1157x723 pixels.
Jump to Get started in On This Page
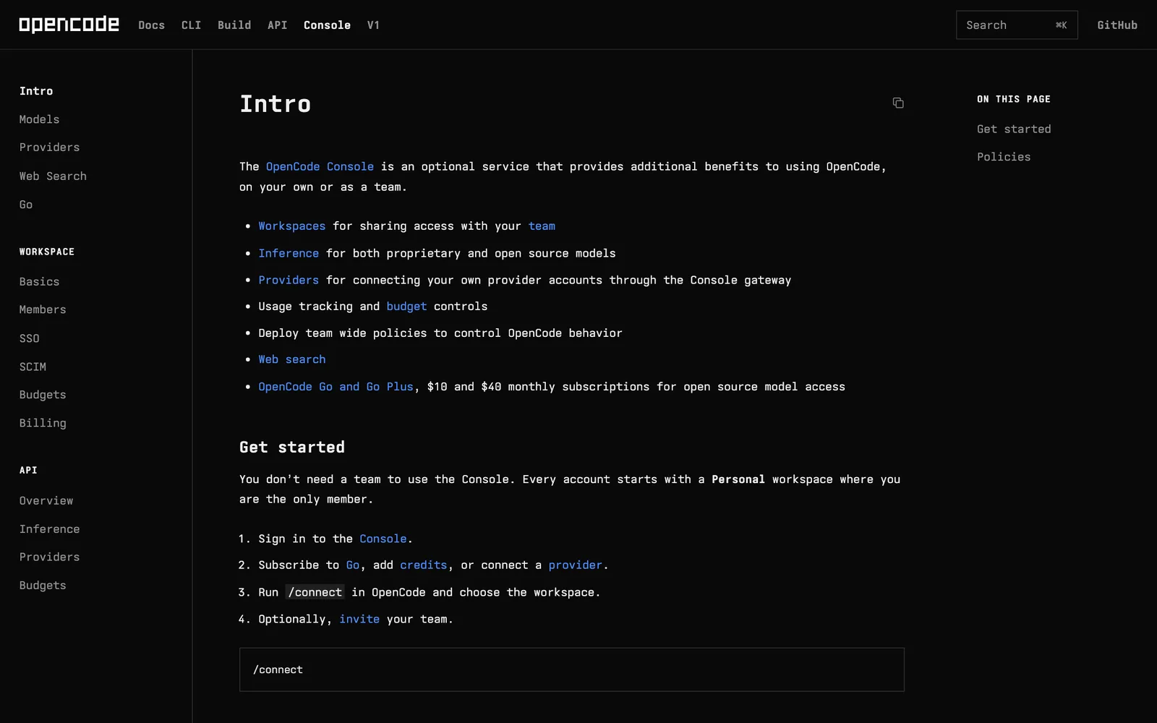point(1014,129)
